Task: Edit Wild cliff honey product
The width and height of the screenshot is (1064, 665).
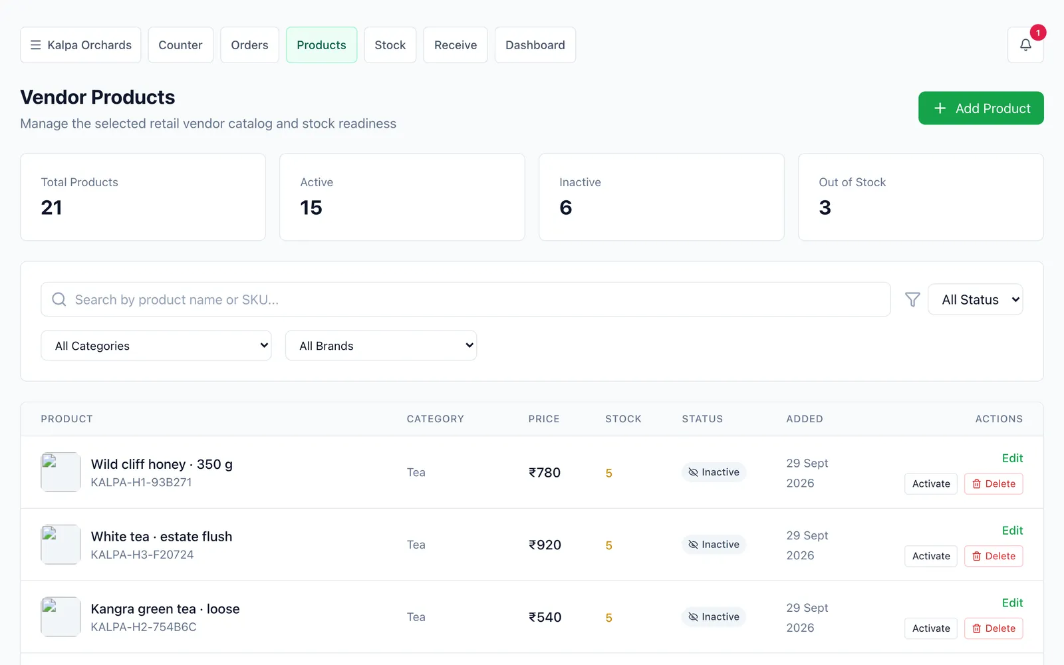Action: coord(1012,458)
